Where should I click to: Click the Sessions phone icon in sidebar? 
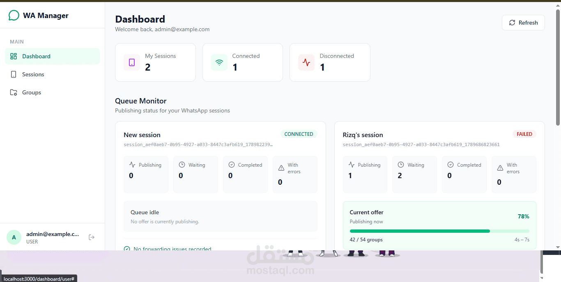point(14,74)
